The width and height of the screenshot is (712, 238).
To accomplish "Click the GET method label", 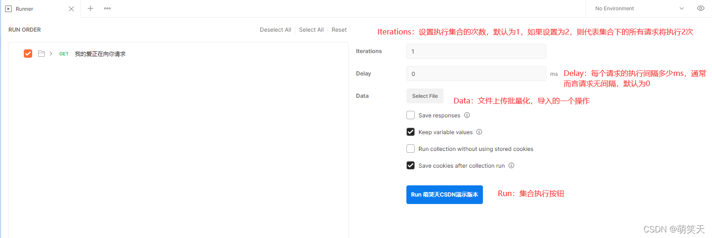I will 64,54.
